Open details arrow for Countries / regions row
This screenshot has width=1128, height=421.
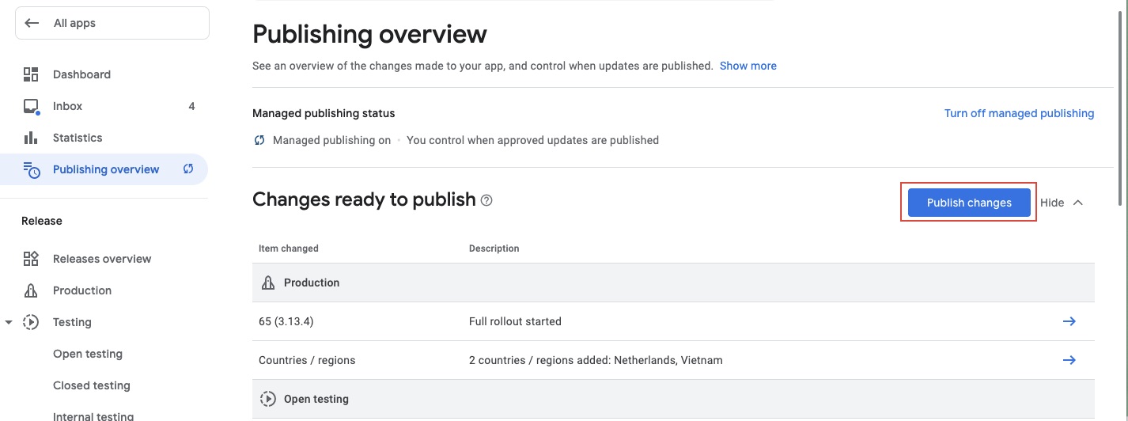(x=1069, y=360)
